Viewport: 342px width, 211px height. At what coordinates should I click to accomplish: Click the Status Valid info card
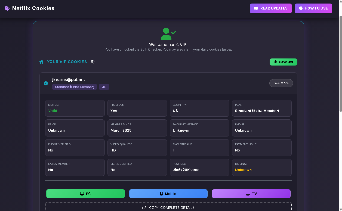(x=75, y=108)
